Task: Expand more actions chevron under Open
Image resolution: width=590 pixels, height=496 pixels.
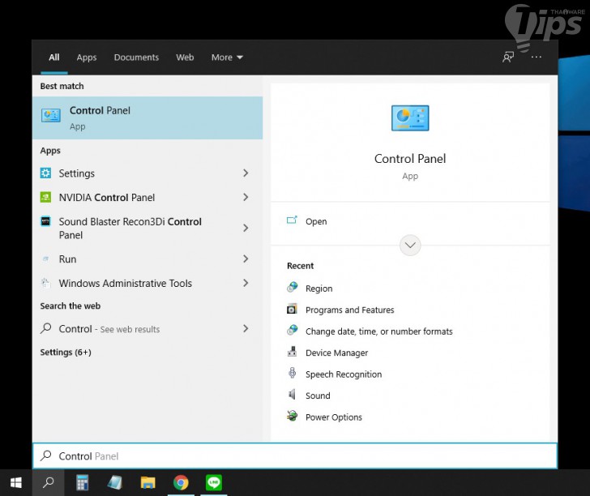Action: (410, 246)
